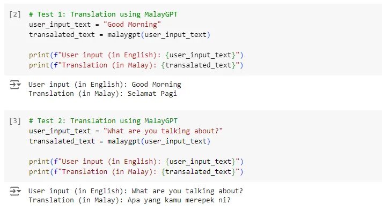Click the first print statement in cell 3
Screen dimensions: 382x212
(x=136, y=162)
